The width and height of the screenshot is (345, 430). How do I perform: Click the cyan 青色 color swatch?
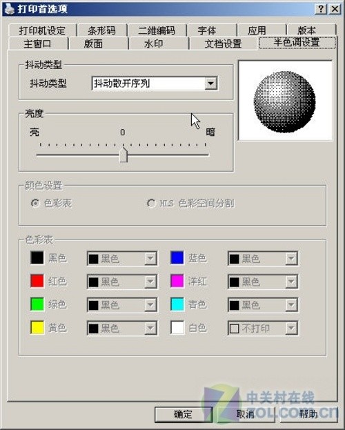pyautogui.click(x=177, y=304)
